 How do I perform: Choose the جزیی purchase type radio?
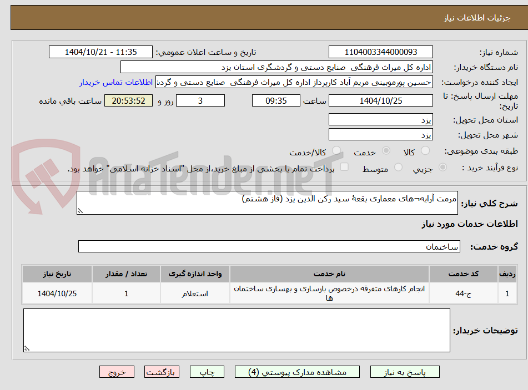(x=442, y=167)
